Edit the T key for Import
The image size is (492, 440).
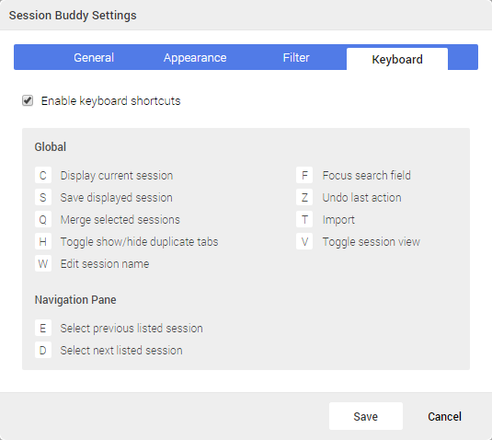click(x=304, y=219)
